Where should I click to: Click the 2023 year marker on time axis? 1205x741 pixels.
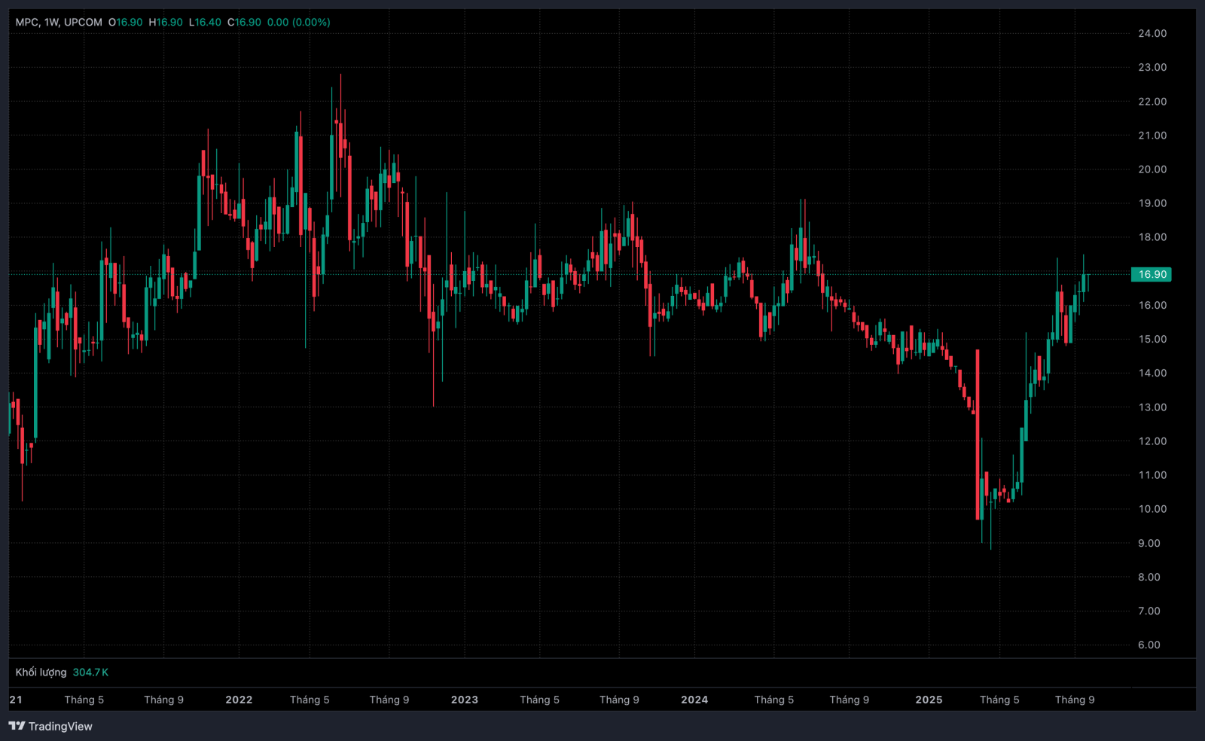click(465, 700)
